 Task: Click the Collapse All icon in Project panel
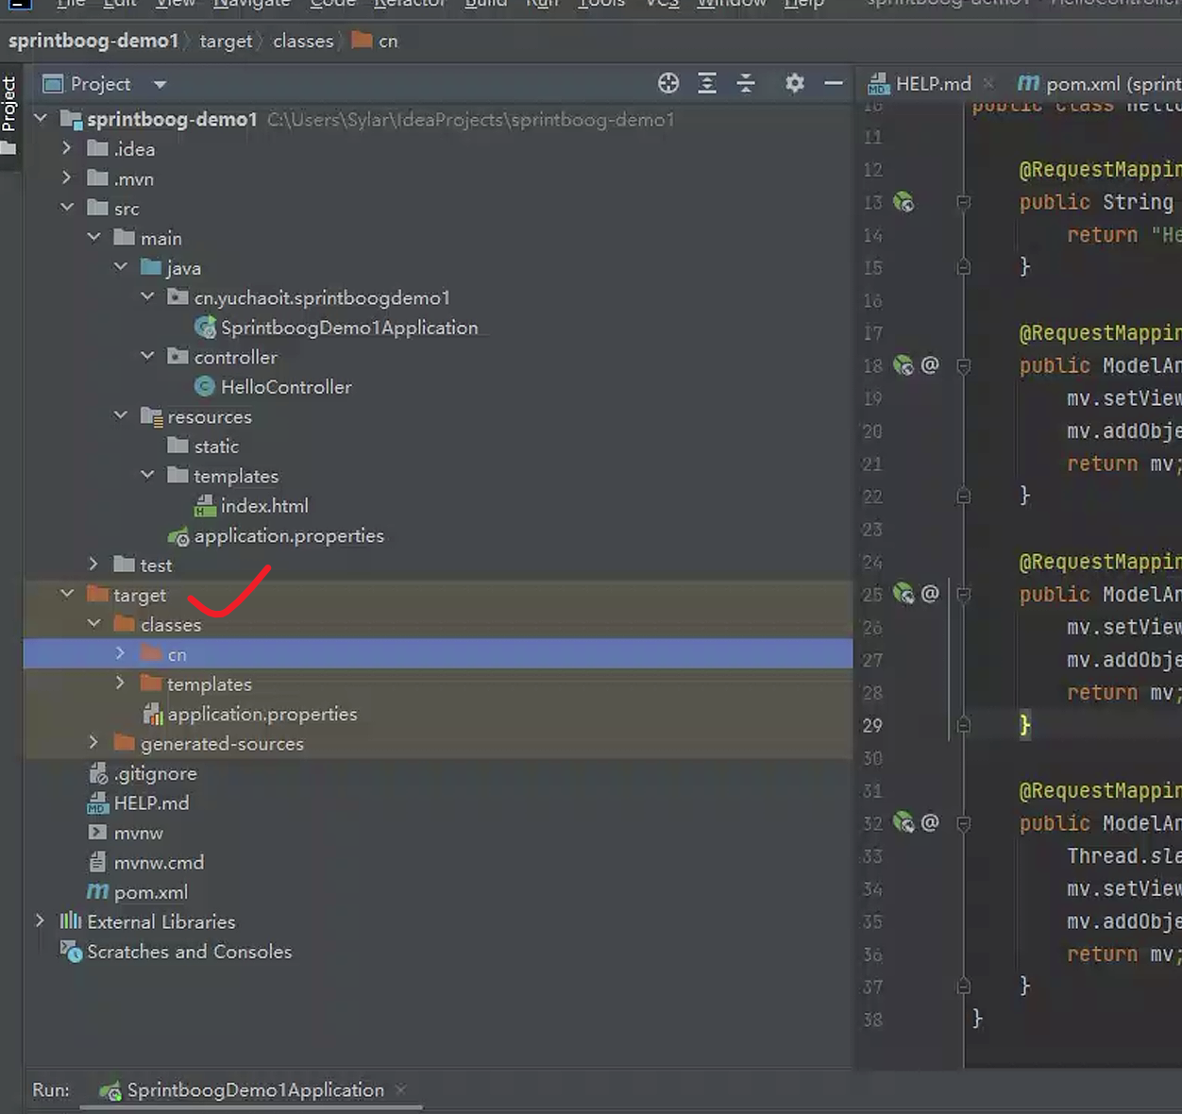pos(746,83)
